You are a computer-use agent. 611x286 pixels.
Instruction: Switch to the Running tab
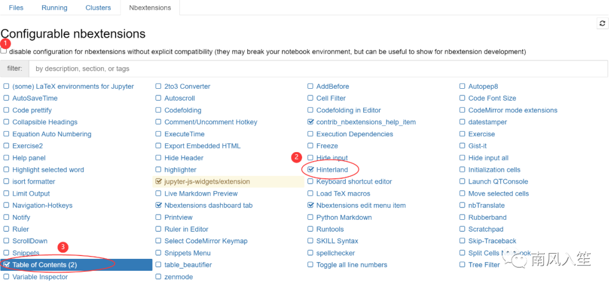click(x=54, y=8)
